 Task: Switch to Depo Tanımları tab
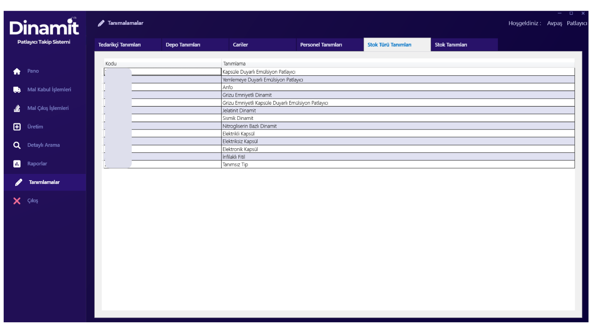pyautogui.click(x=195, y=44)
